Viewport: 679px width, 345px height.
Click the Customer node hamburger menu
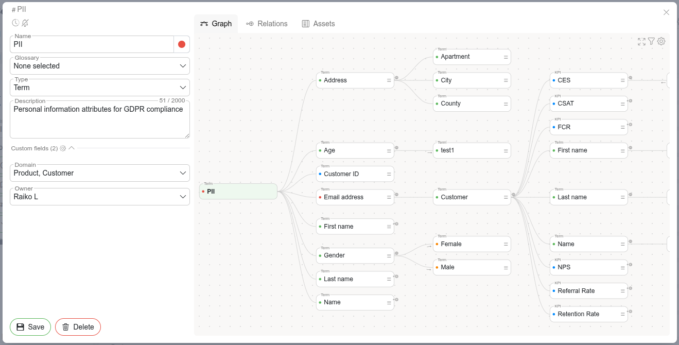point(506,197)
